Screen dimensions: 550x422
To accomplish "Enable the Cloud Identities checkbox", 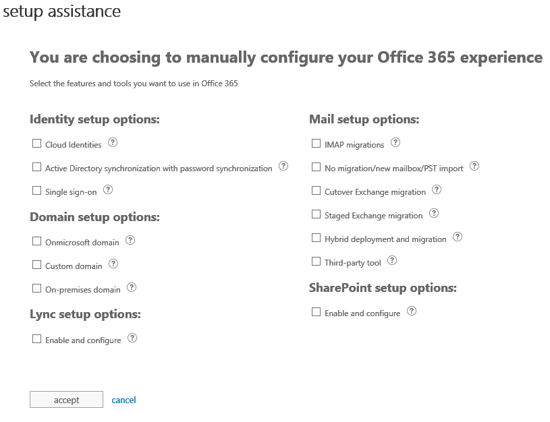I will [x=37, y=144].
